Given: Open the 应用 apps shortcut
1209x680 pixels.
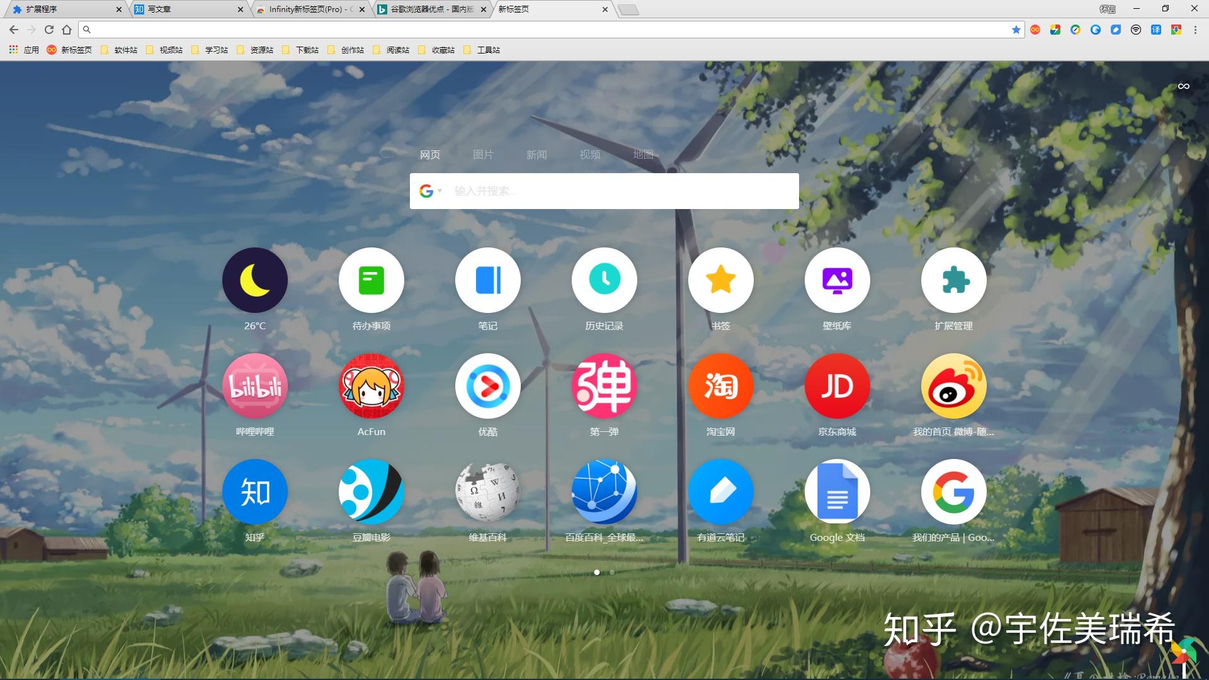Looking at the screenshot, I should (x=24, y=50).
